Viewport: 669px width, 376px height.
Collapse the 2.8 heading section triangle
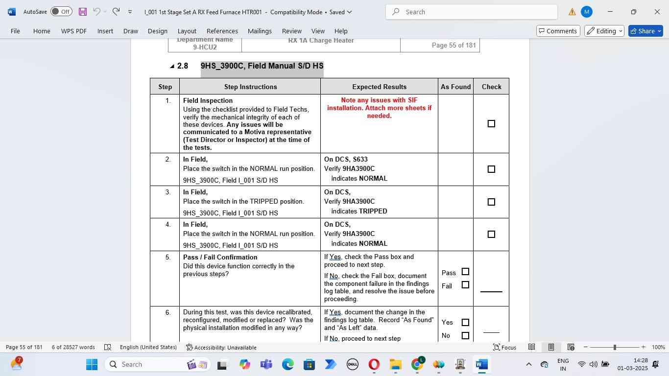click(x=172, y=66)
